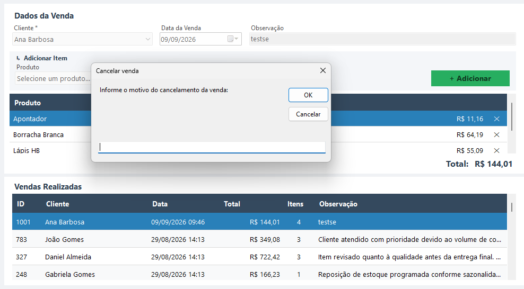Image resolution: width=524 pixels, height=289 pixels.
Task: Click the R$ 64,19 price cell
Action: coord(469,134)
